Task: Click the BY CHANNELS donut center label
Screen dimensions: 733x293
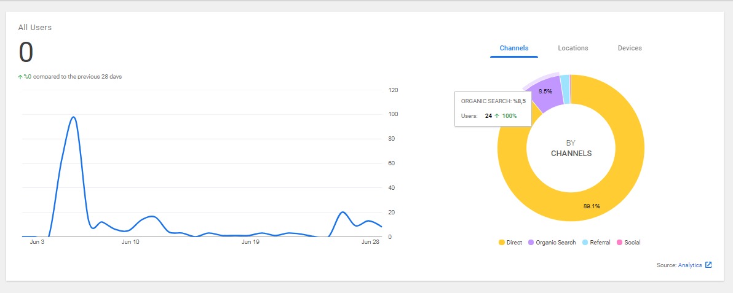Action: (571, 148)
